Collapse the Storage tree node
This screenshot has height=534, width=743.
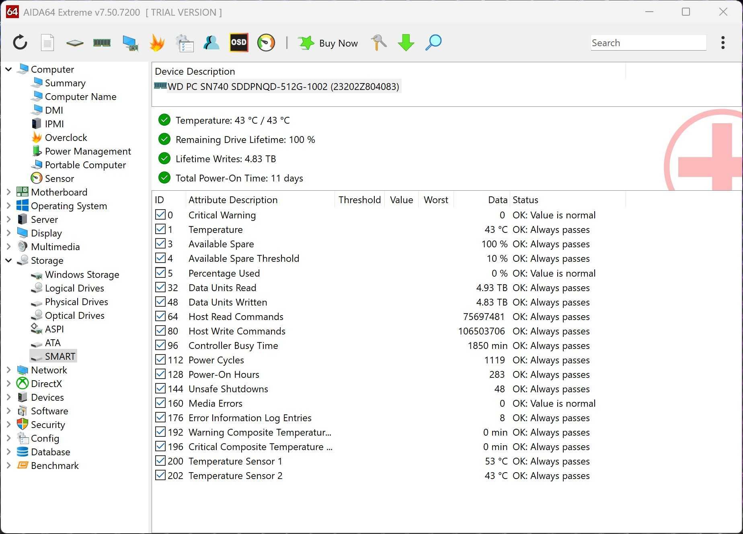click(x=8, y=260)
